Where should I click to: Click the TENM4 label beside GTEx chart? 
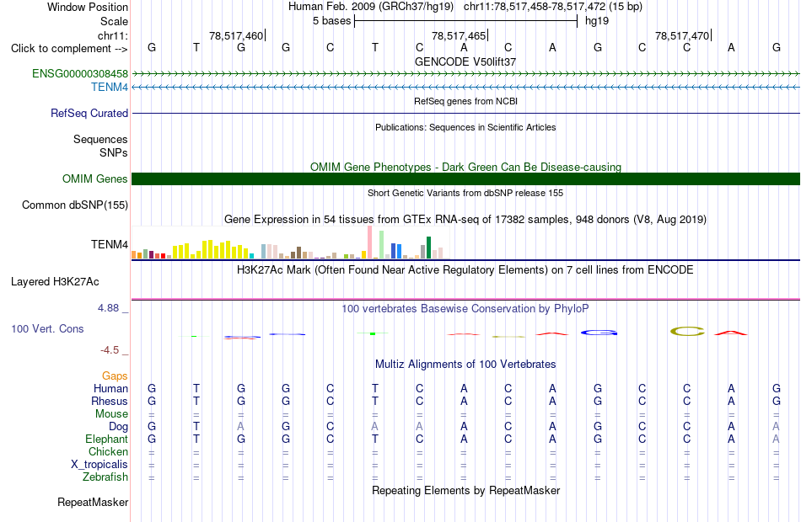[110, 244]
